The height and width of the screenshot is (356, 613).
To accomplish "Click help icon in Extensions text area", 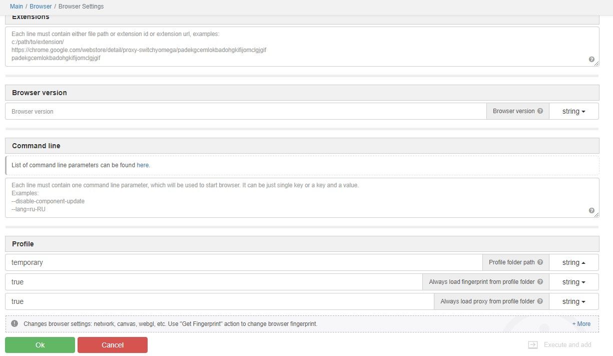I will [591, 60].
